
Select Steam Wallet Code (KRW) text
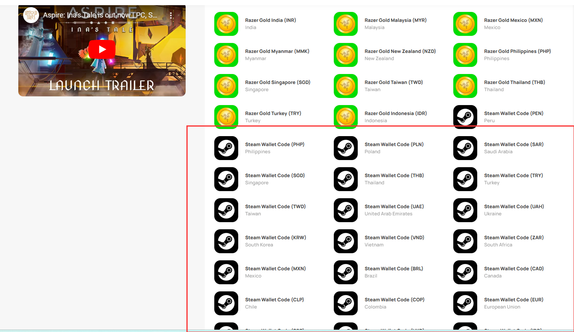(x=276, y=238)
